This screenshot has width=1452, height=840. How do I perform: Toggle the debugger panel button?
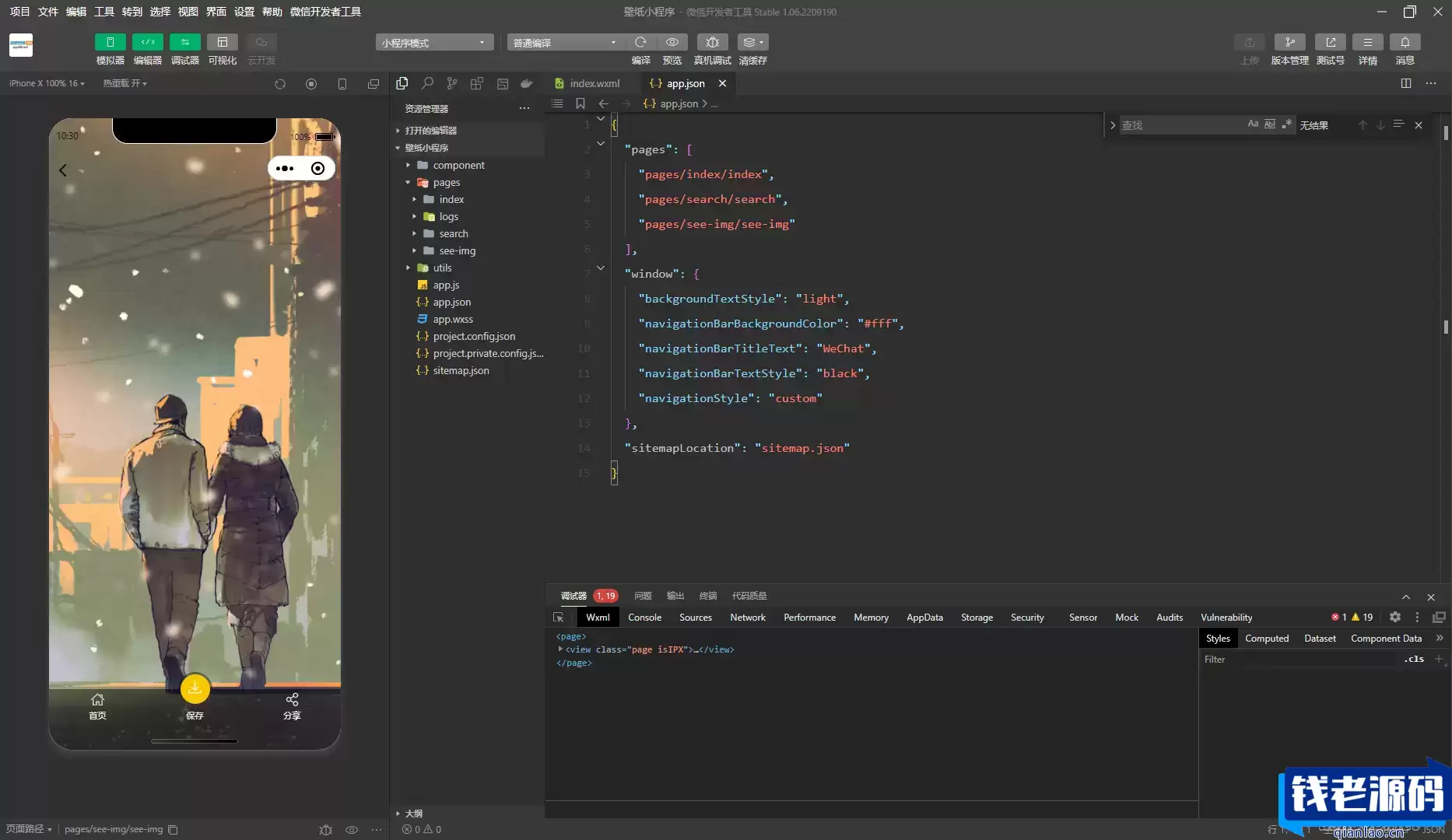pyautogui.click(x=184, y=42)
